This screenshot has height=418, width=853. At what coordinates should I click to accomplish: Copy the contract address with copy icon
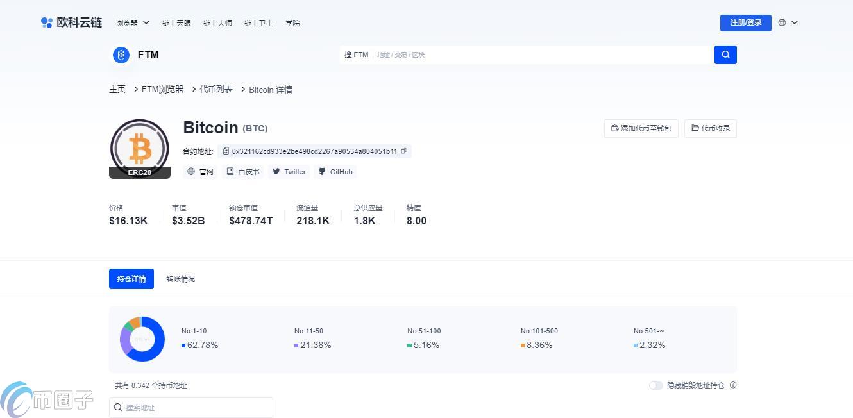point(403,151)
